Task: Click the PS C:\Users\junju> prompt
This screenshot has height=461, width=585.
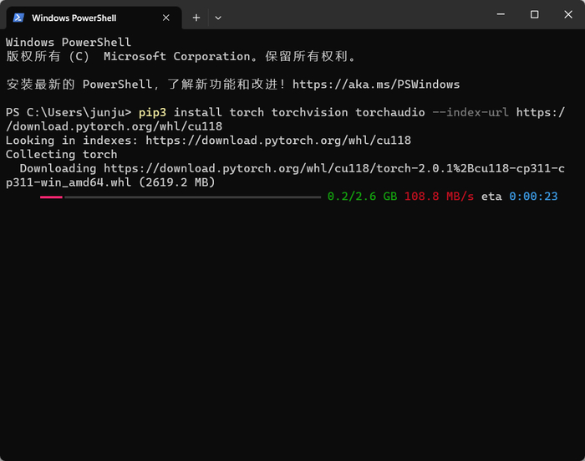Action: tap(69, 112)
